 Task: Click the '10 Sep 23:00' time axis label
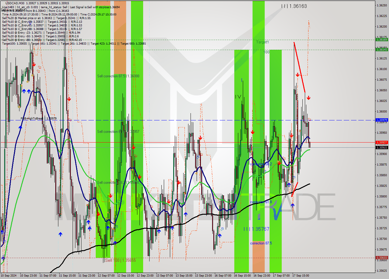(28, 276)
